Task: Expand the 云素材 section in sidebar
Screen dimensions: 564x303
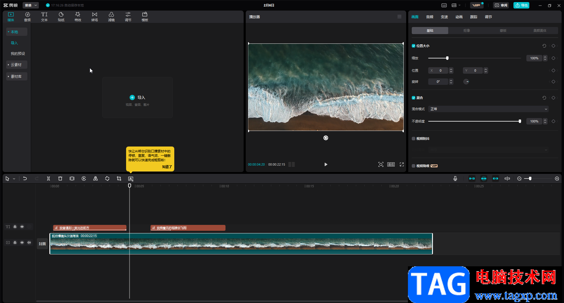Action: 16,65
